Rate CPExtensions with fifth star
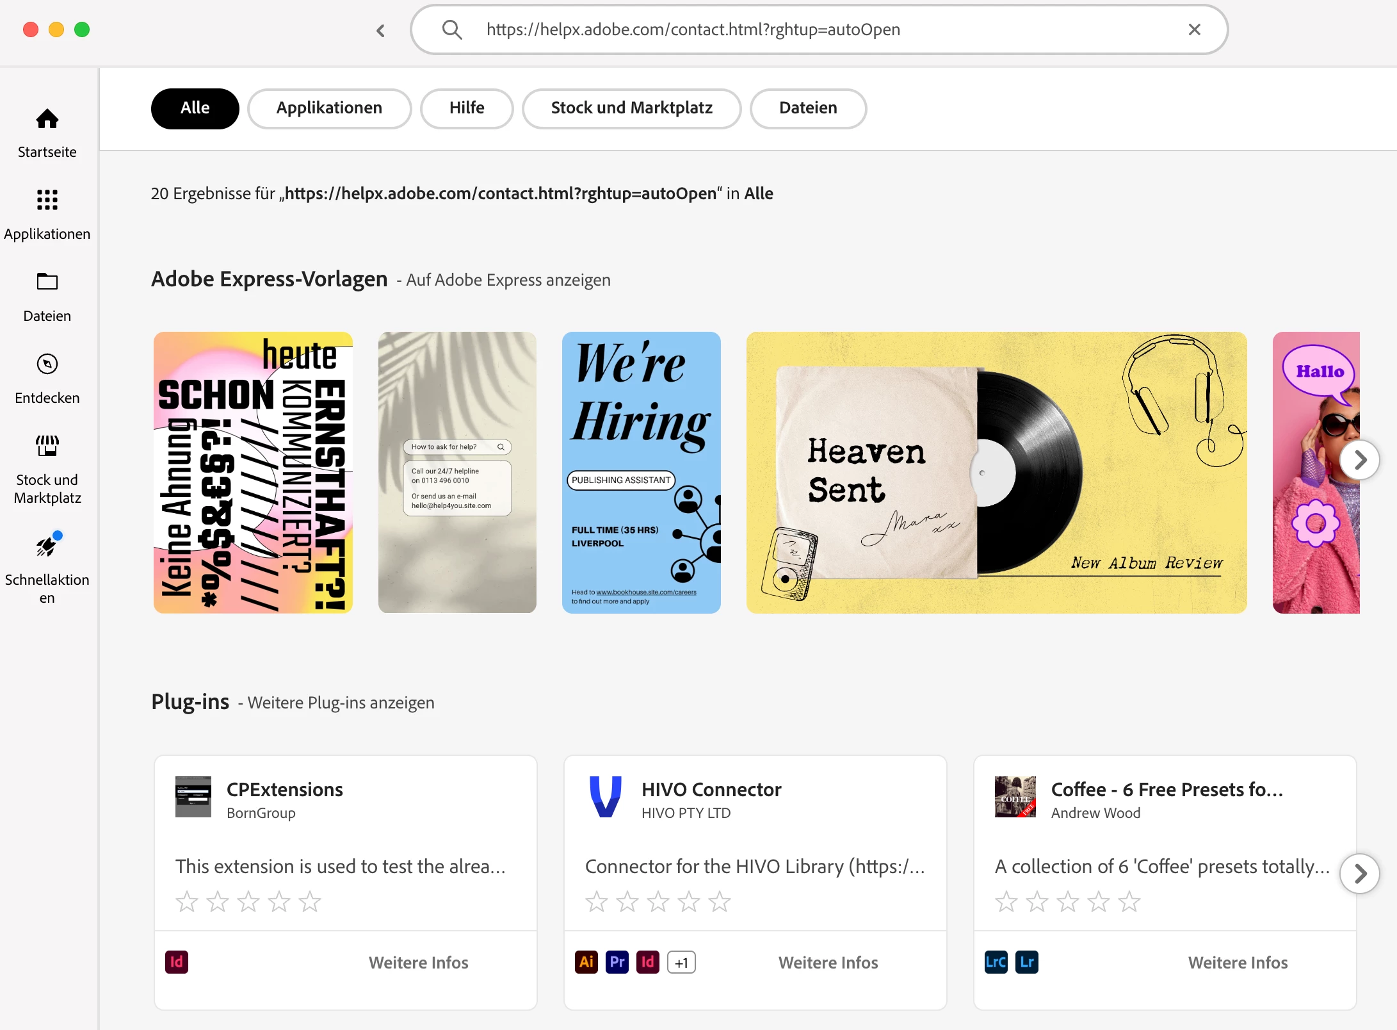 tap(310, 901)
